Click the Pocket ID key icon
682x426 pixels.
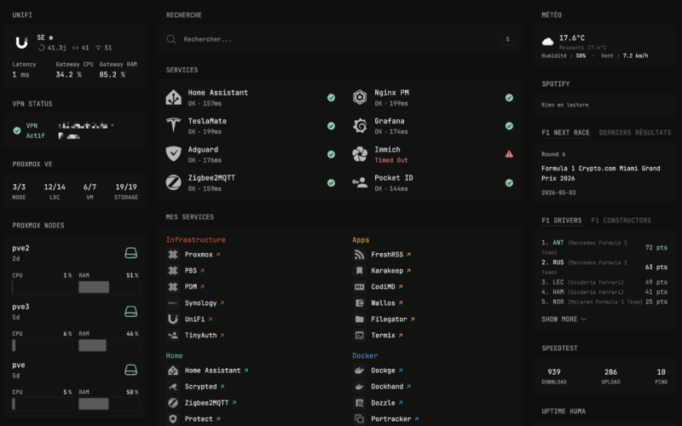coord(360,182)
